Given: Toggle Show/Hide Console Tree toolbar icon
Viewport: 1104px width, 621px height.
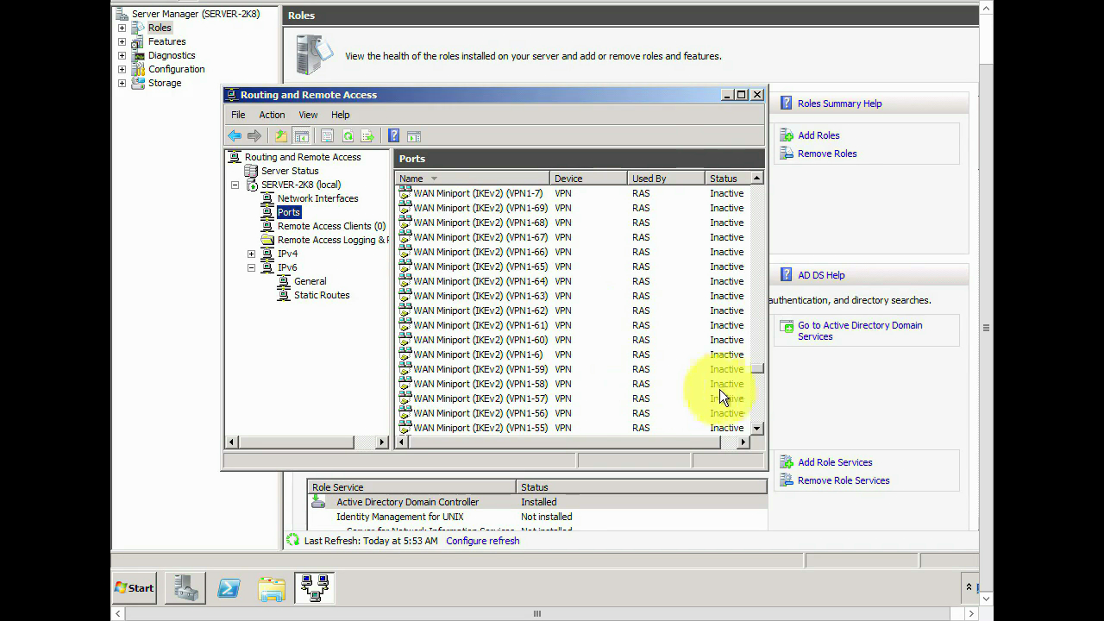Looking at the screenshot, I should pos(301,136).
